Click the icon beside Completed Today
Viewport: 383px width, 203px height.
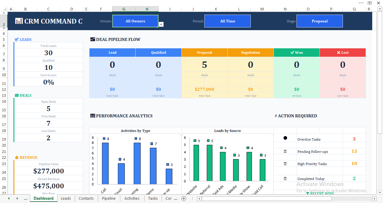[285, 178]
